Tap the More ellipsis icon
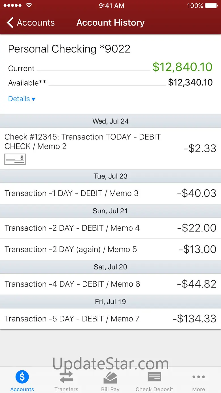The image size is (221, 393). [x=199, y=377]
